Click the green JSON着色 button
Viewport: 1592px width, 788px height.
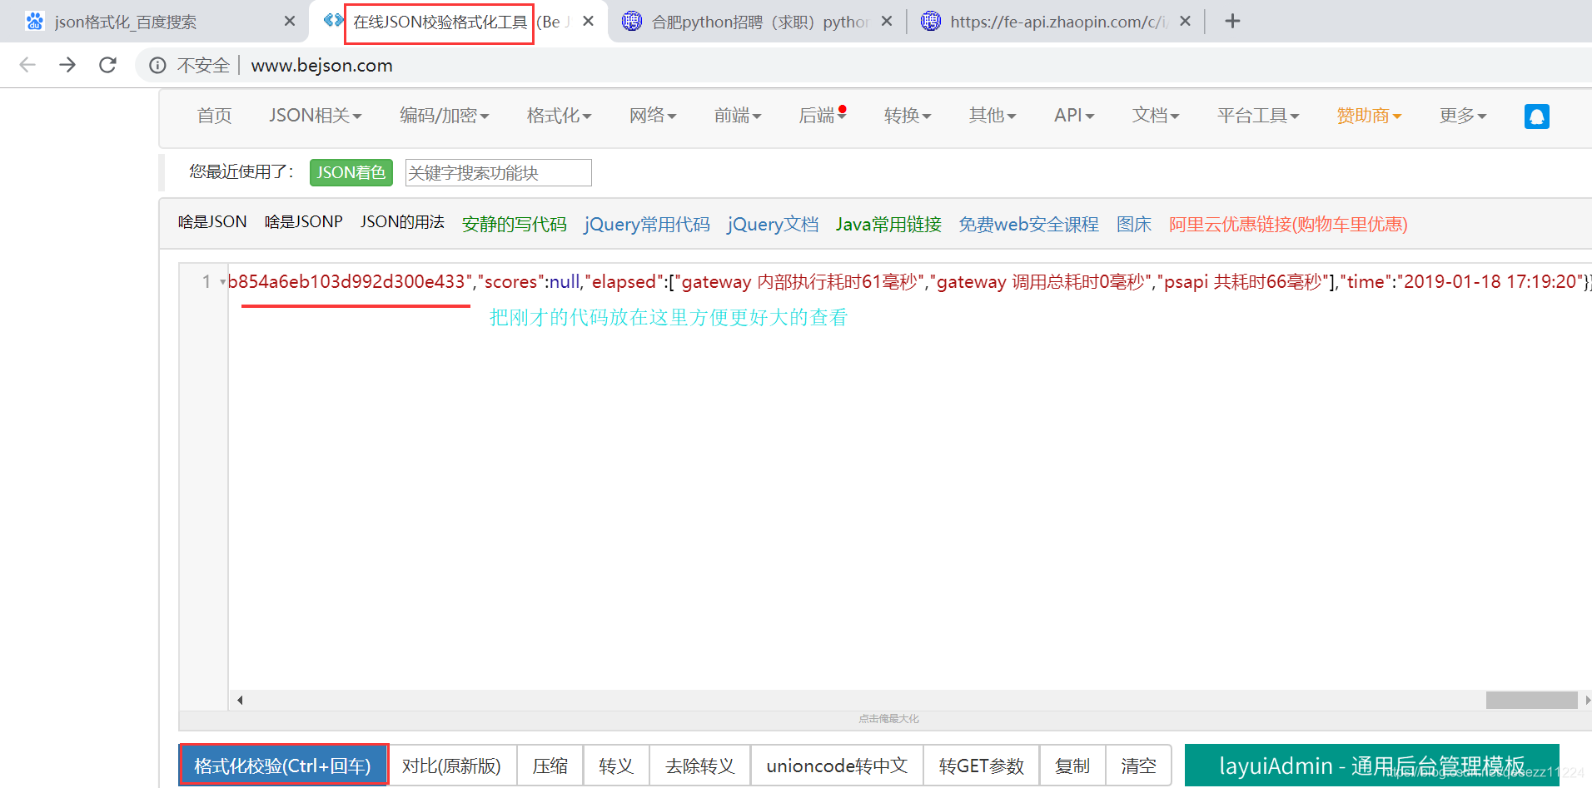tap(351, 172)
